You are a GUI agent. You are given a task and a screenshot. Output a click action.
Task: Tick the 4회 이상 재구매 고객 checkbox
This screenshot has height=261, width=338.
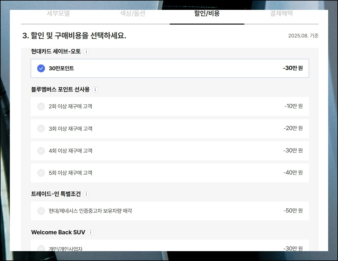[x=41, y=151]
